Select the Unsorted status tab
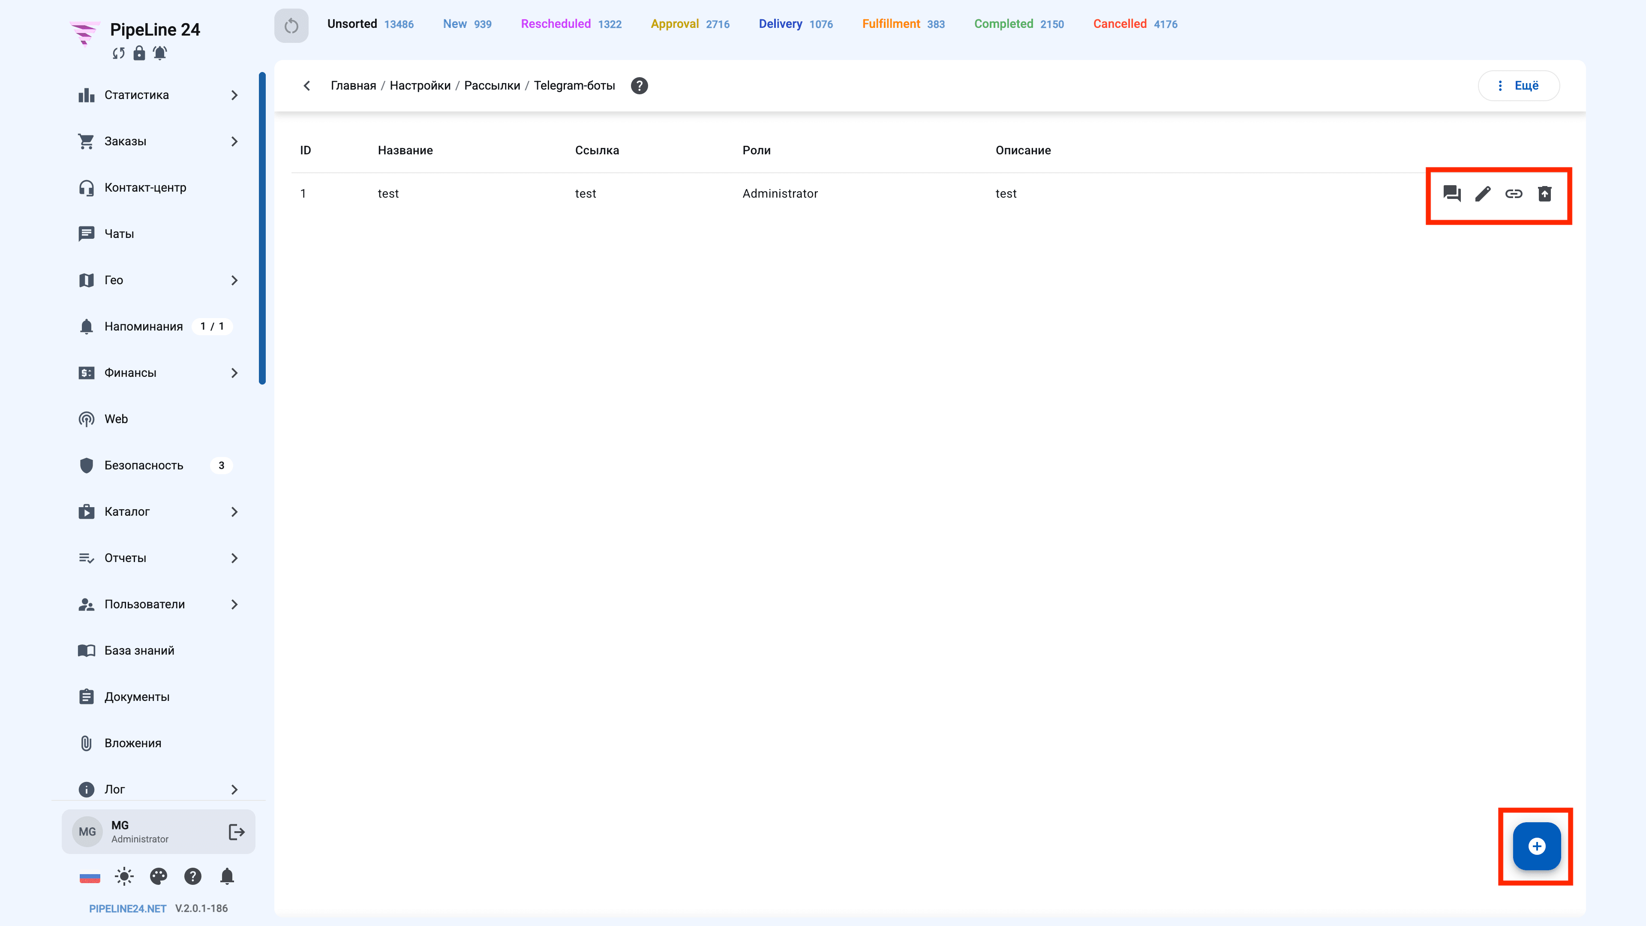 pyautogui.click(x=370, y=24)
